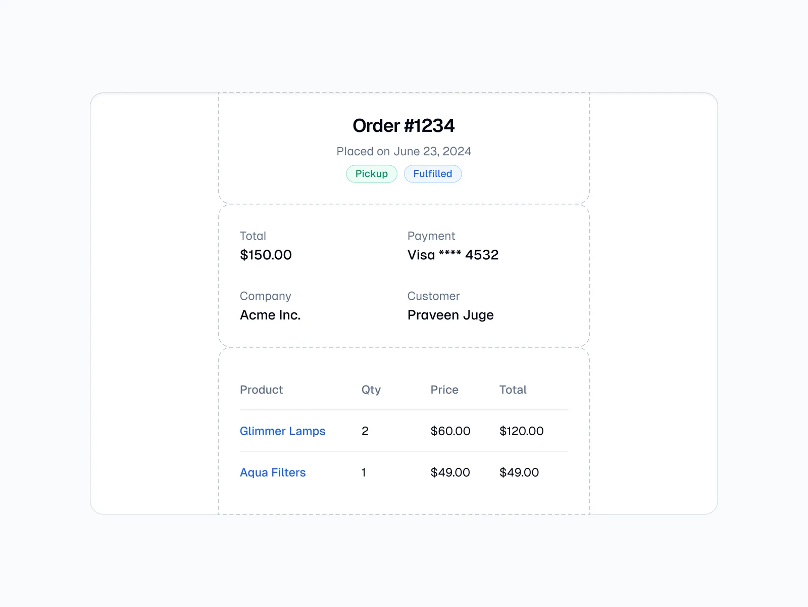Click the Payment field label
This screenshot has height=607, width=808.
point(431,236)
